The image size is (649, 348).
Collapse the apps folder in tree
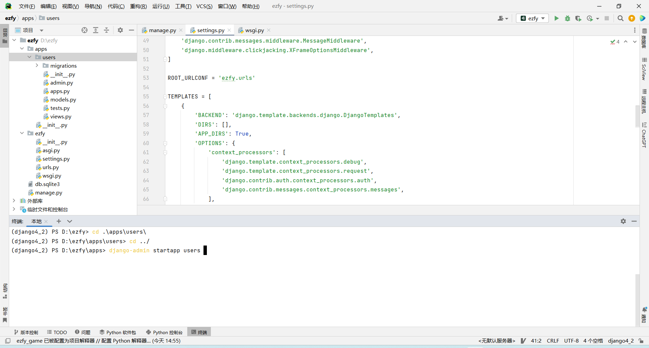pyautogui.click(x=22, y=49)
